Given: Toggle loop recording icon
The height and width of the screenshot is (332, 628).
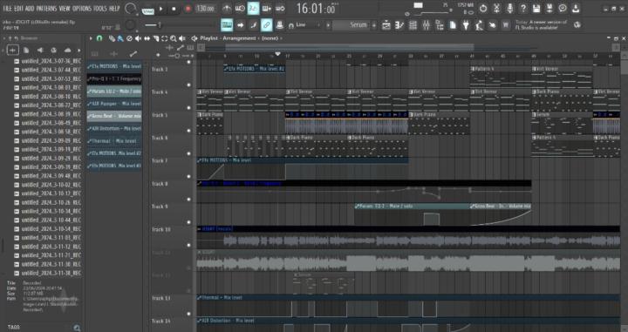Looking at the screenshot, I should click(280, 9).
